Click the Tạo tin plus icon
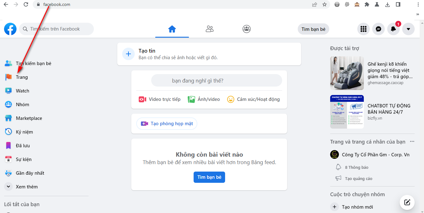This screenshot has height=213, width=424. tap(128, 54)
